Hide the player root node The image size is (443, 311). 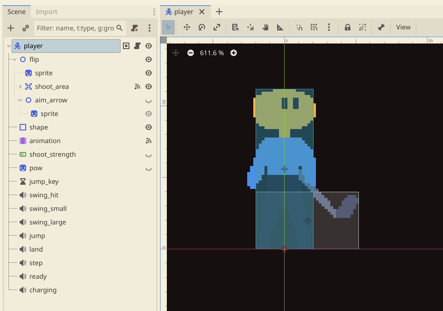pyautogui.click(x=149, y=46)
